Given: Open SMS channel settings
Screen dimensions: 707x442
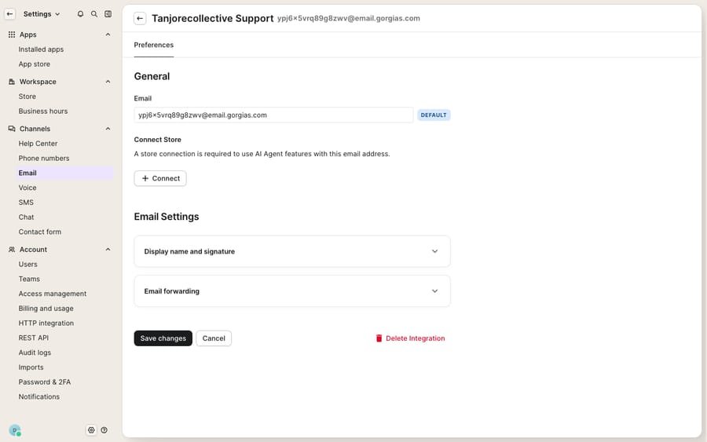Looking at the screenshot, I should pos(26,203).
